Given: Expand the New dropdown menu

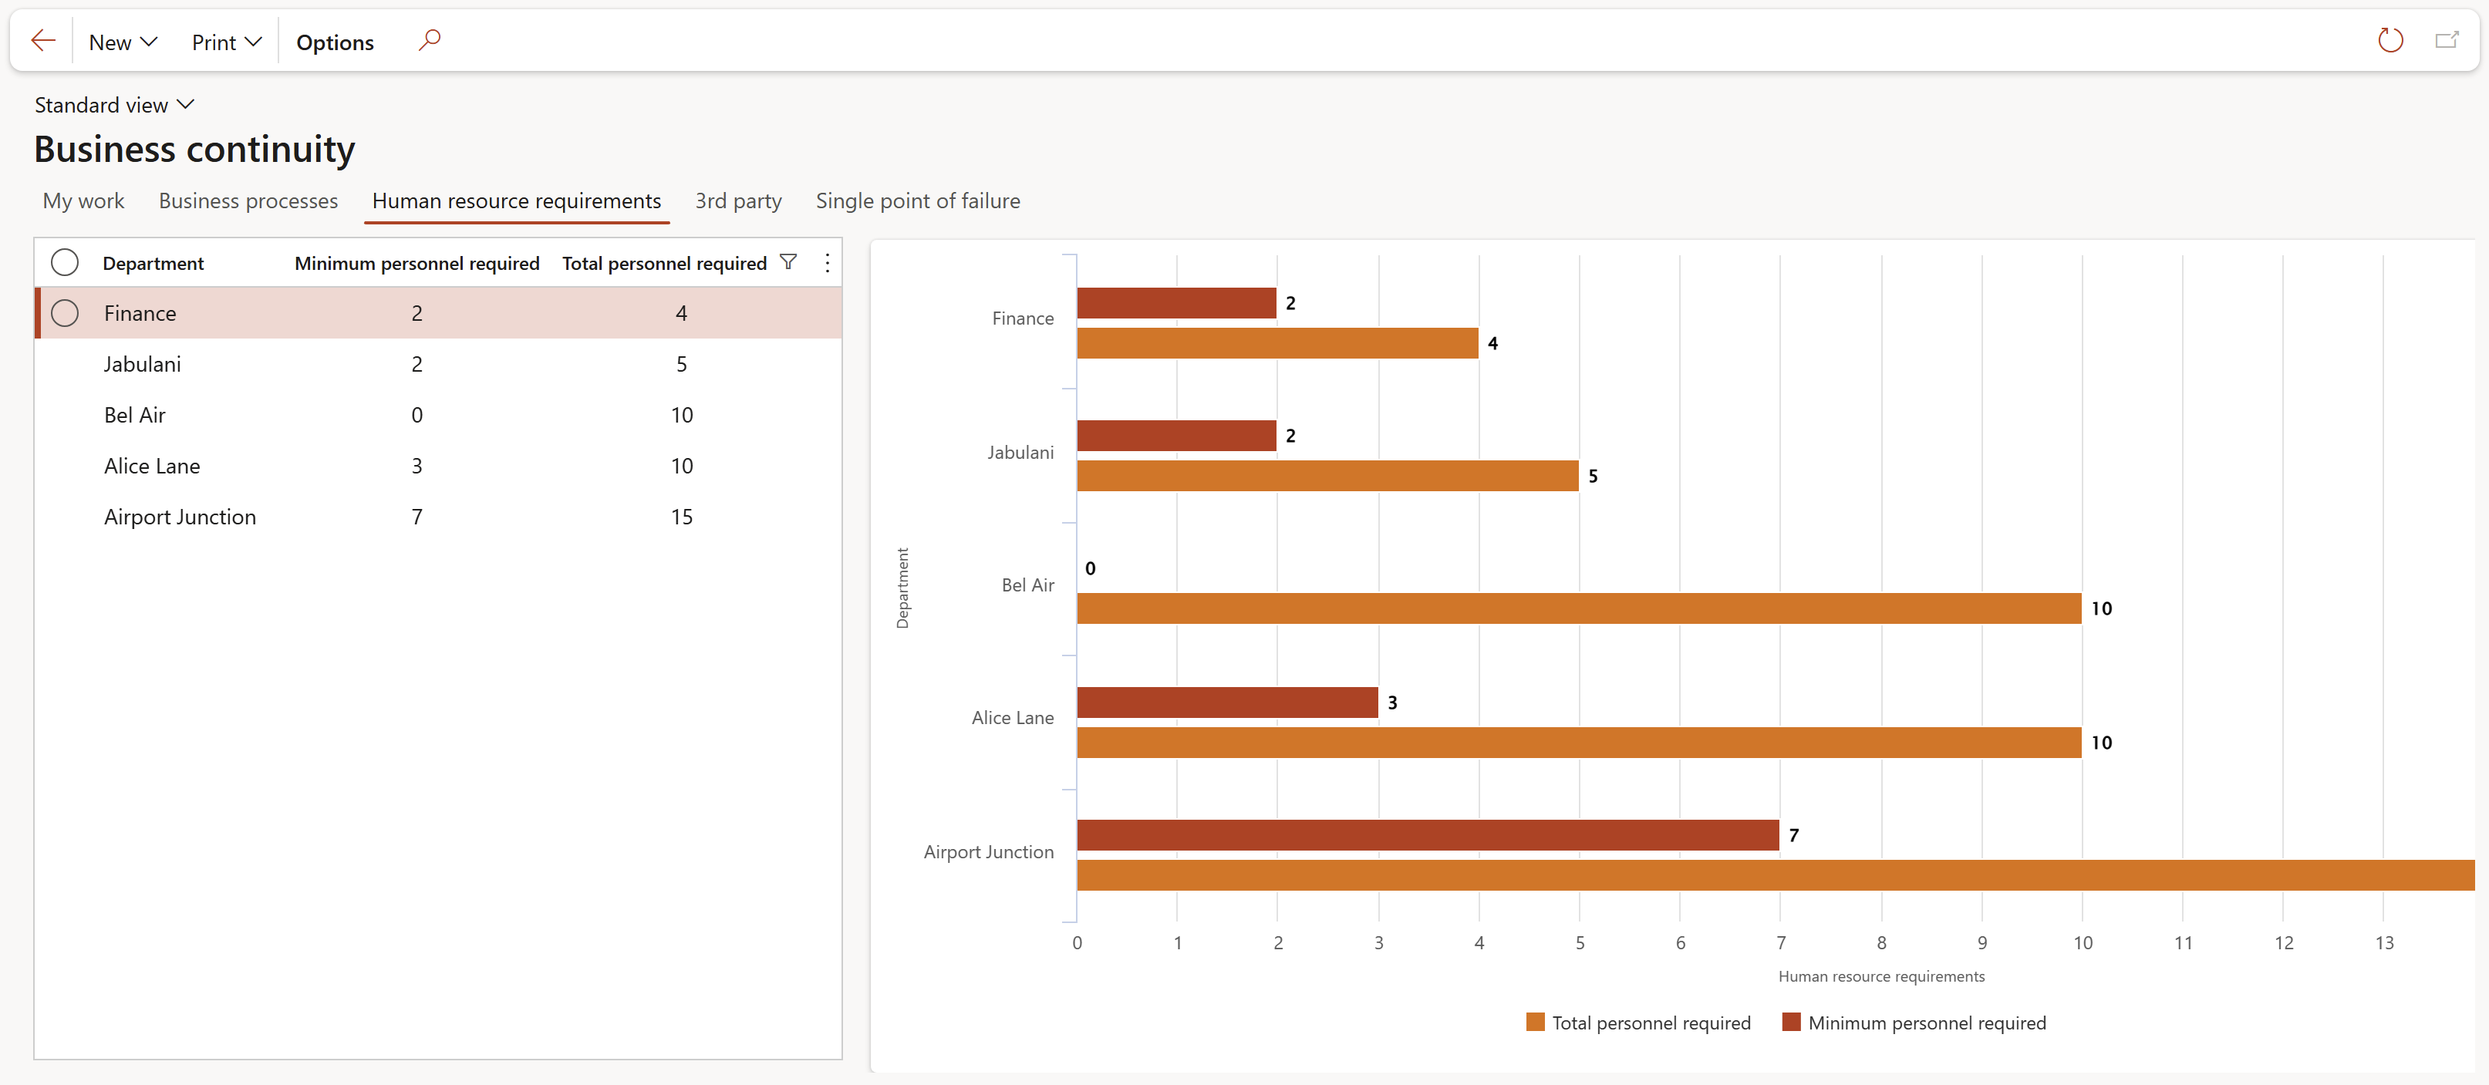Looking at the screenshot, I should click(123, 42).
